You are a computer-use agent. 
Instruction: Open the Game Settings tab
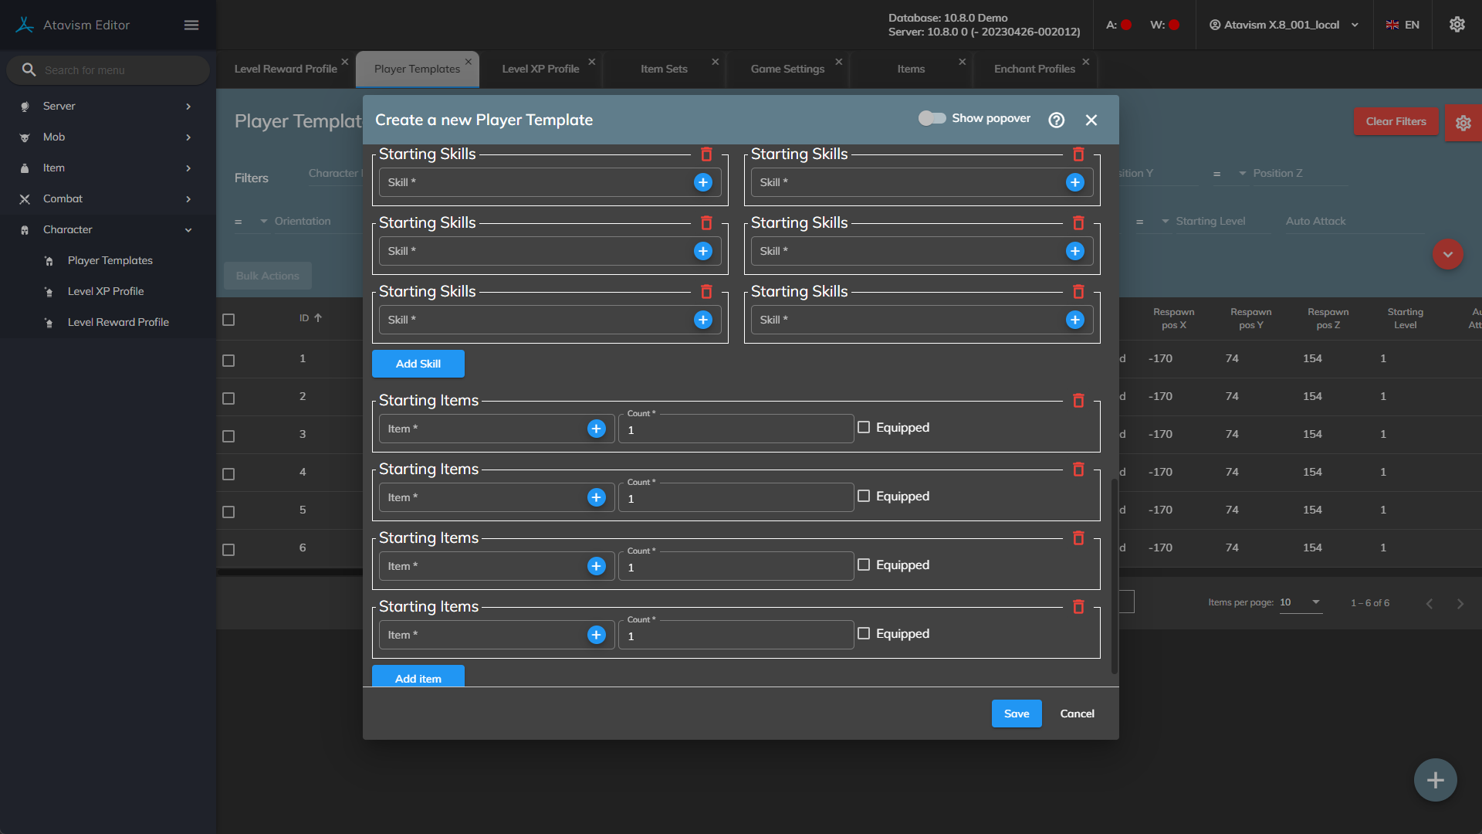pyautogui.click(x=787, y=69)
